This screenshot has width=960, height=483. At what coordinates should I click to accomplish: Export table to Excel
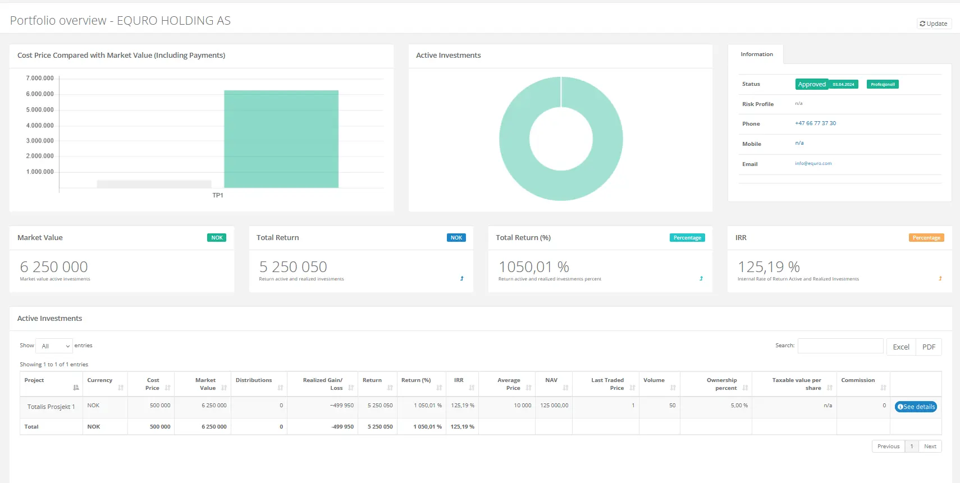pyautogui.click(x=900, y=347)
